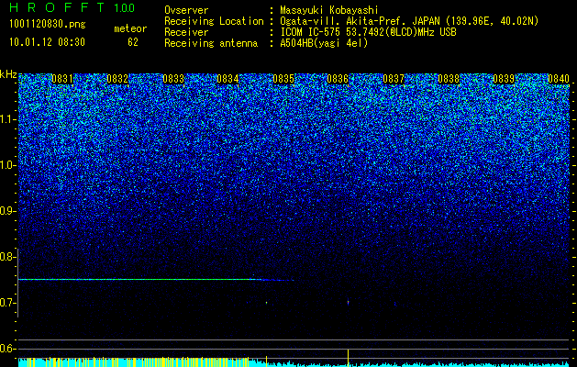
Task: Click the 0840 time marker
Action: pyautogui.click(x=559, y=79)
